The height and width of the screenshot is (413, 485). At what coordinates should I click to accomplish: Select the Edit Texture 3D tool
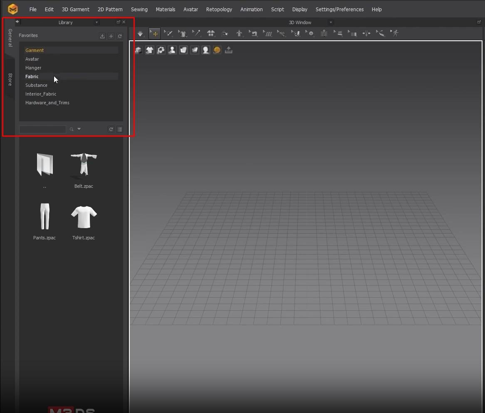pyautogui.click(x=338, y=33)
